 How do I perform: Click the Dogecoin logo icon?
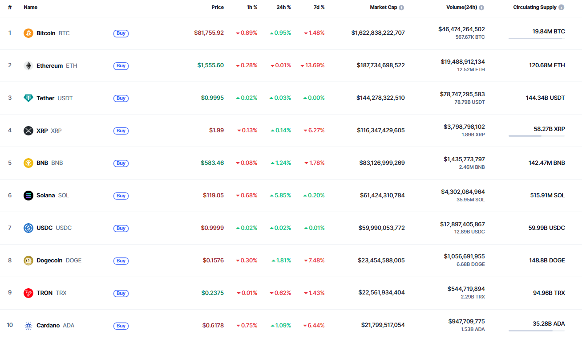point(28,261)
